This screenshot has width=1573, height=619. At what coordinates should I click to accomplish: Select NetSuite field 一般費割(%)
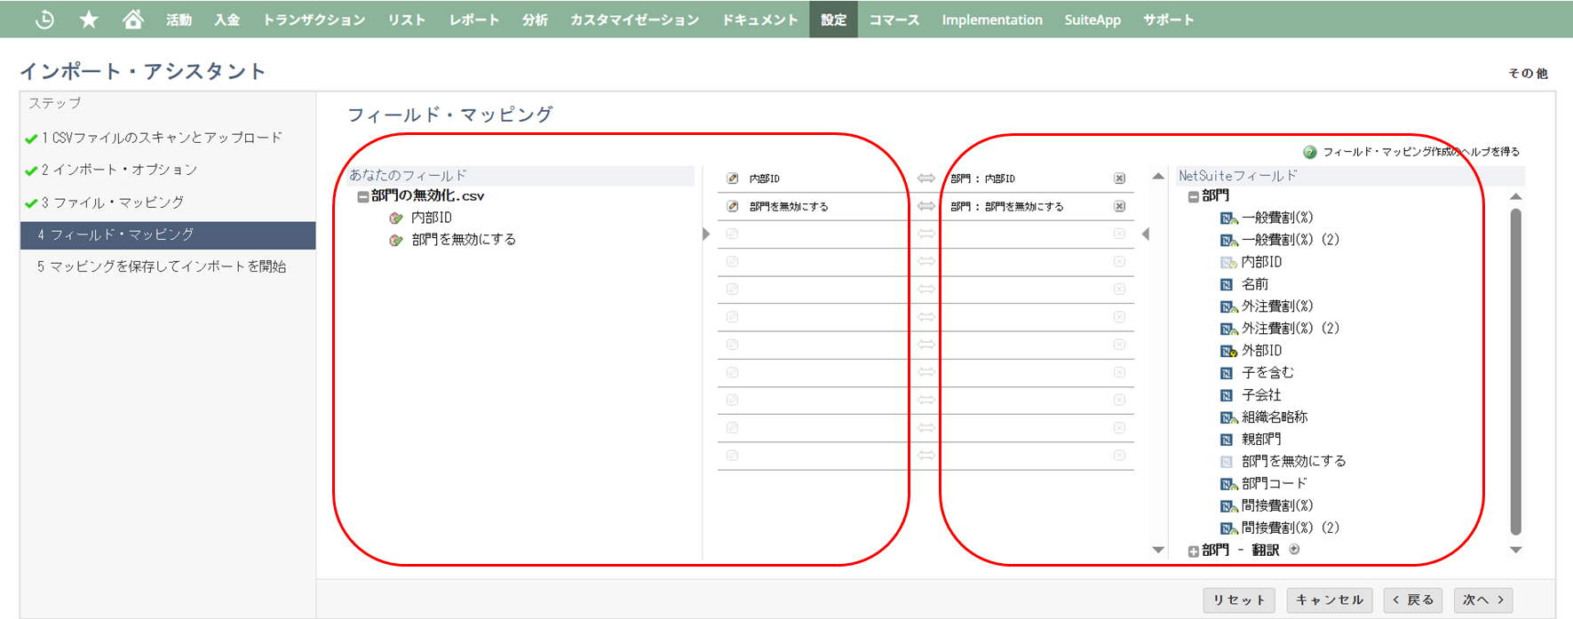[1277, 218]
